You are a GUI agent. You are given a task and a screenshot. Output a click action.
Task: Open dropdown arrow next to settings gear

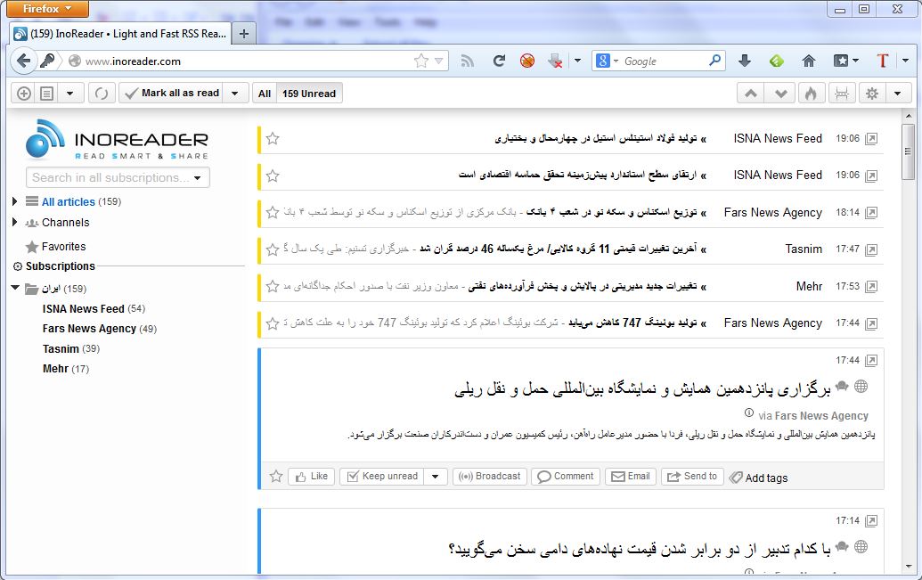pyautogui.click(x=898, y=94)
